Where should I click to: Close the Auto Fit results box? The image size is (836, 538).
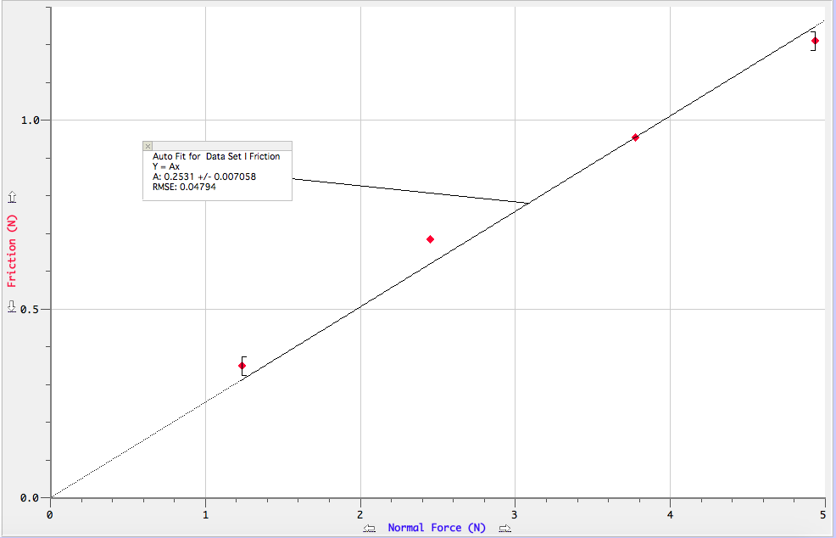click(x=147, y=146)
